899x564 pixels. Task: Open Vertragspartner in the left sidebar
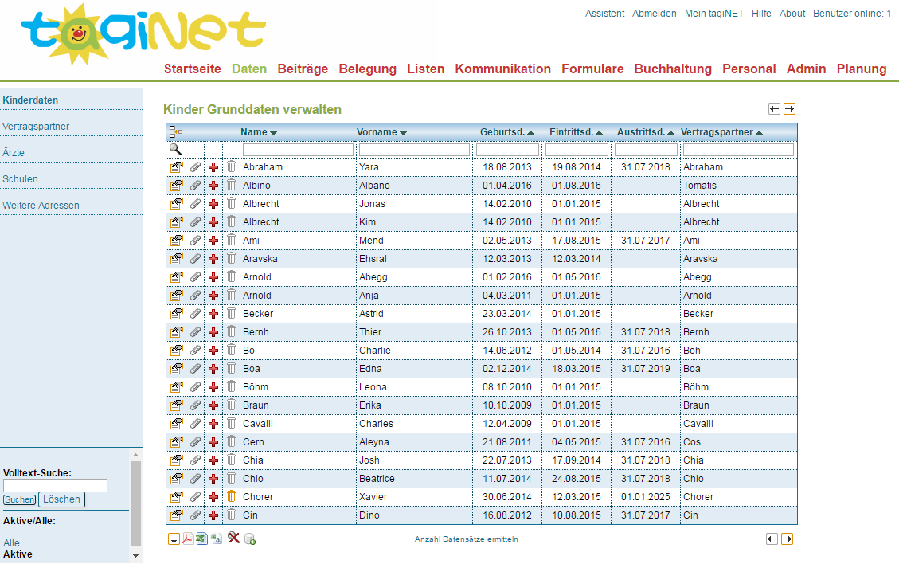[x=36, y=127]
